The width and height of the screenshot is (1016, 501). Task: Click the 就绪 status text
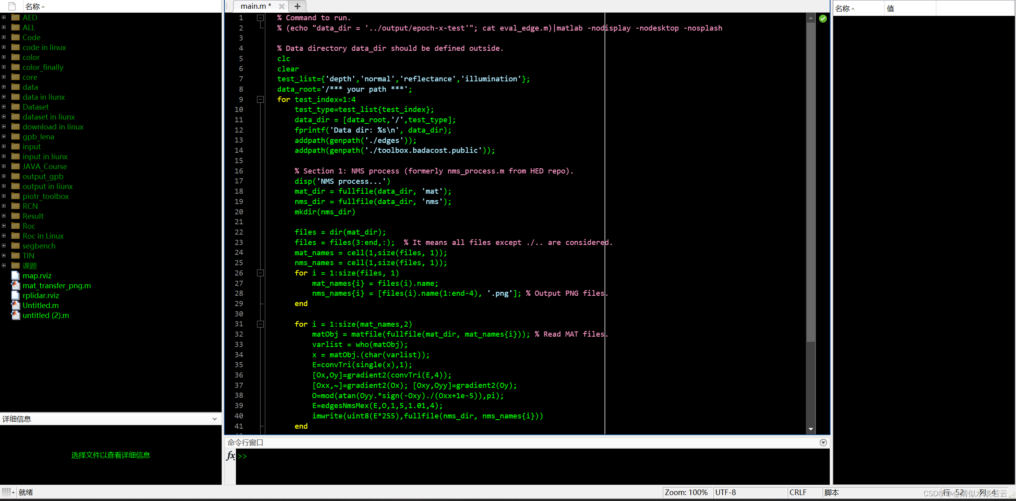click(26, 492)
